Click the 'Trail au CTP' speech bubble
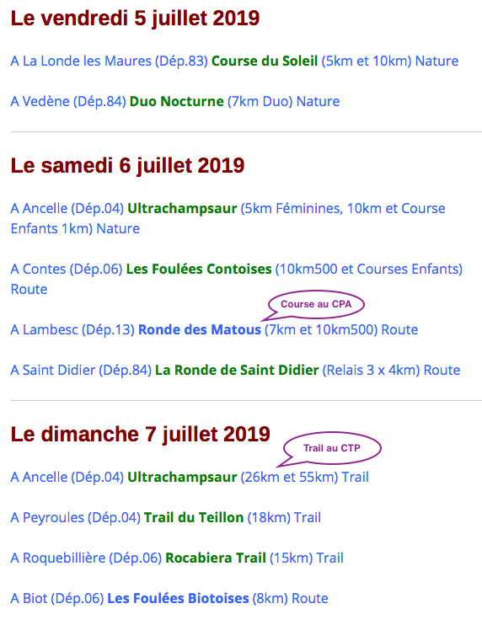This screenshot has height=625, width=482. [x=331, y=448]
